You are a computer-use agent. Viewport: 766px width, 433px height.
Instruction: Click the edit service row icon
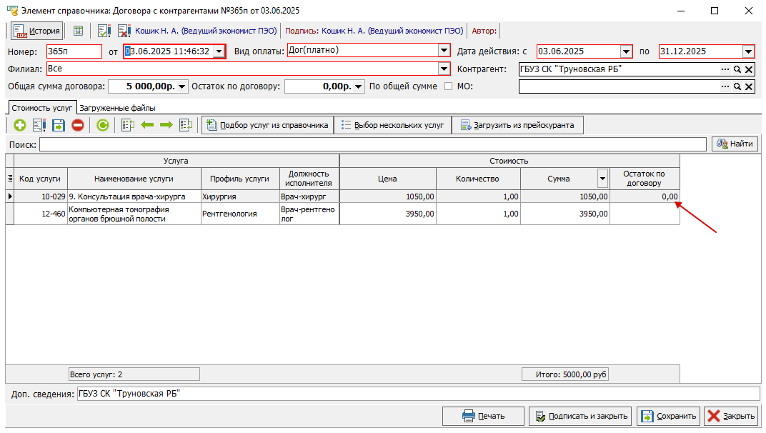[x=39, y=125]
